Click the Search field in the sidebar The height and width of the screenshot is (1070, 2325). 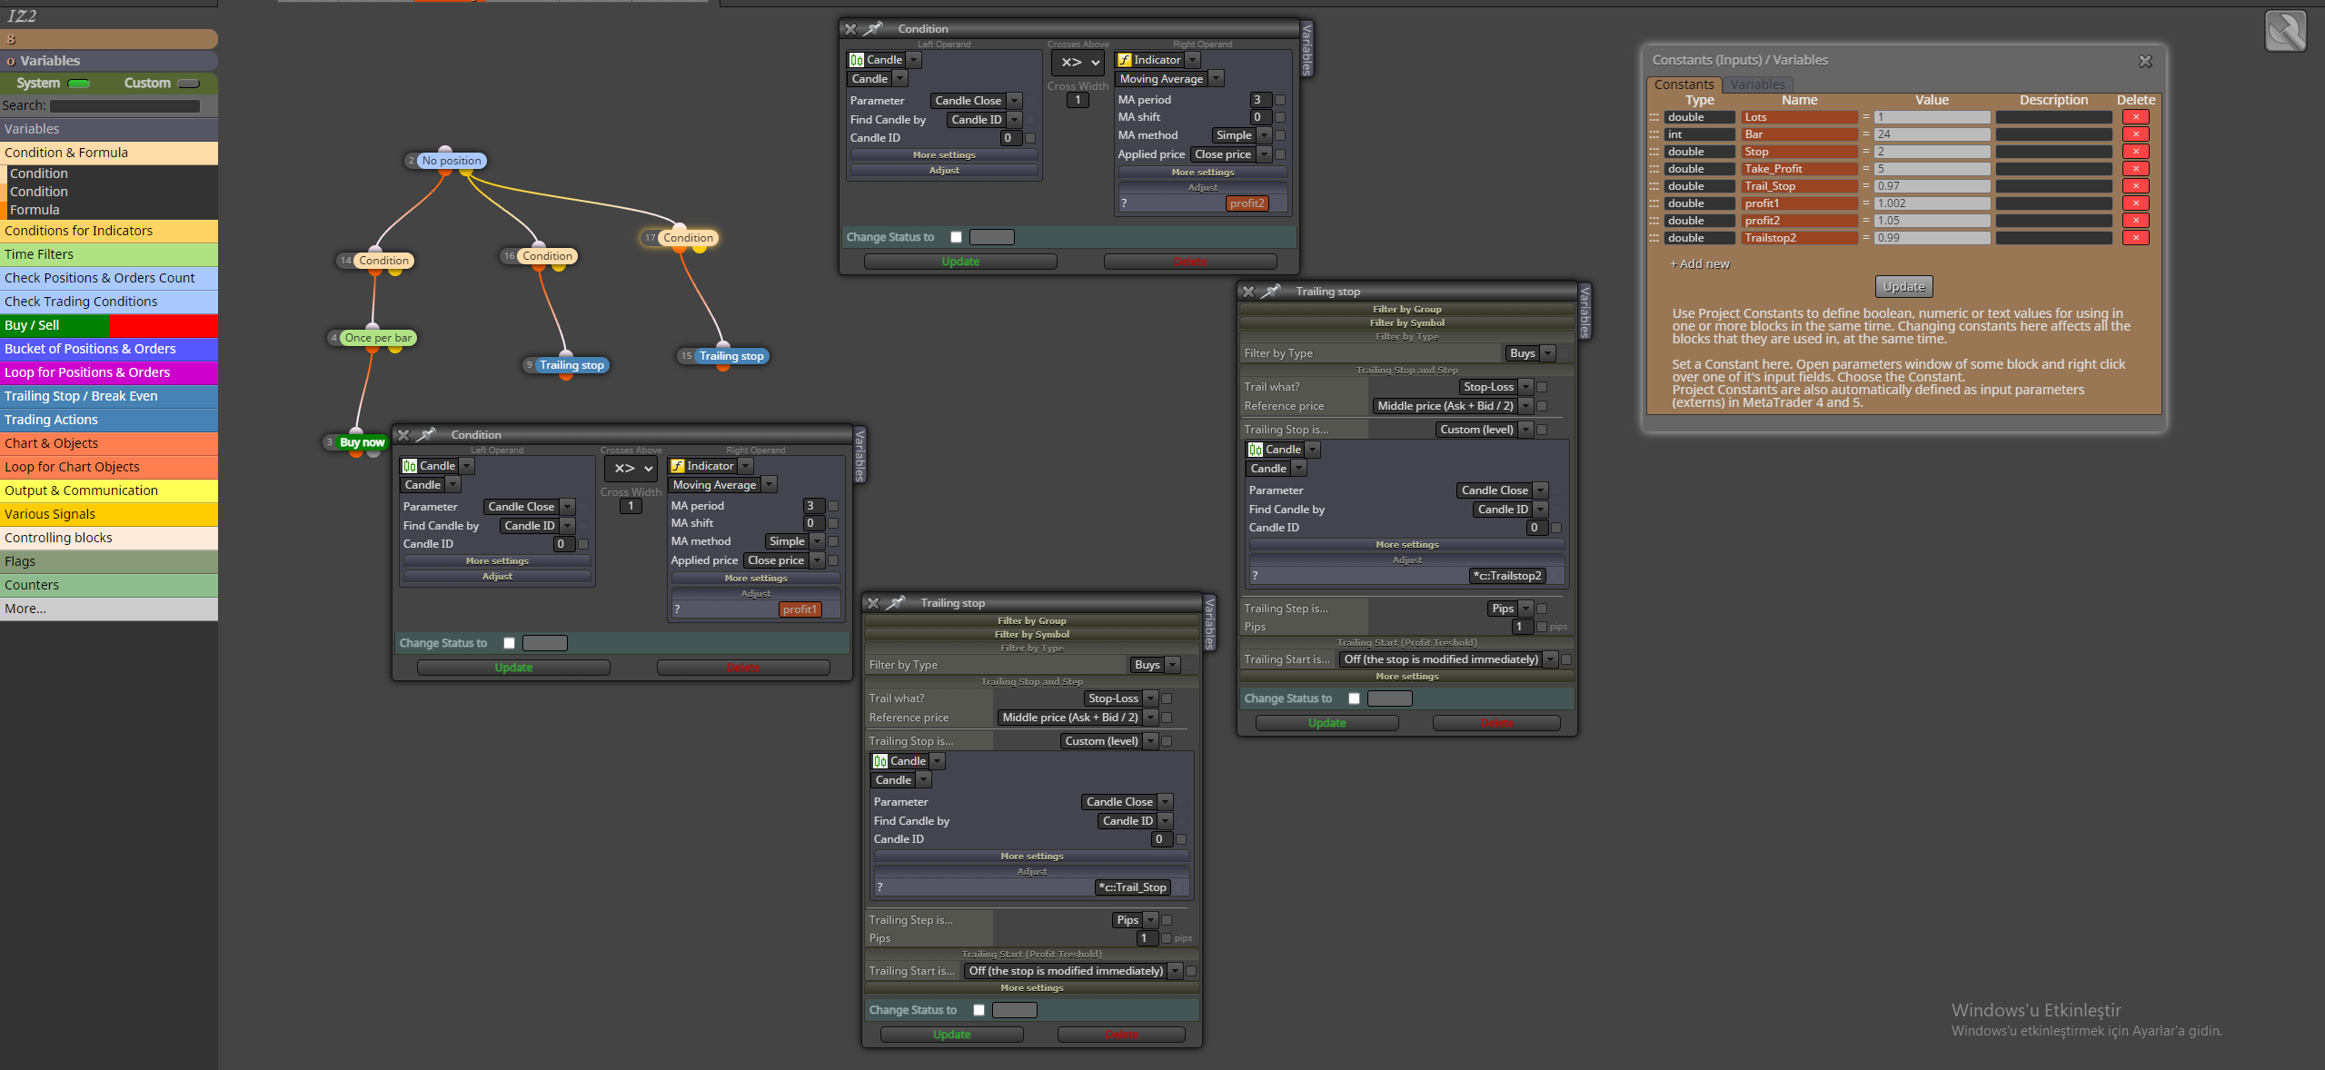[x=124, y=106]
